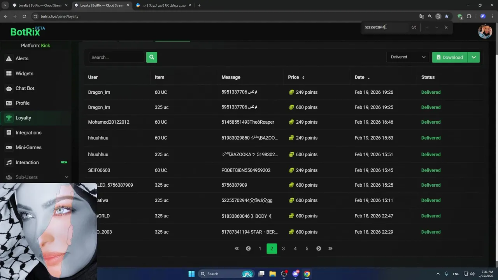Go to previous page of results

tap(248, 248)
